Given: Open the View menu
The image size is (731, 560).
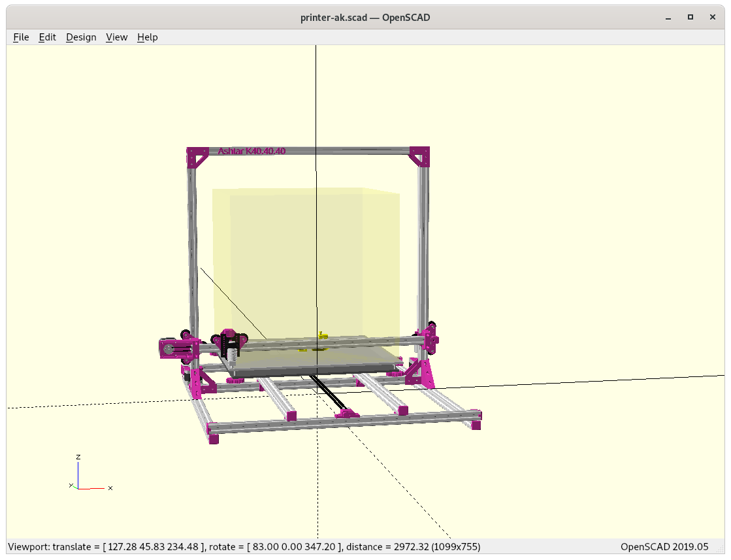Looking at the screenshot, I should [x=116, y=37].
